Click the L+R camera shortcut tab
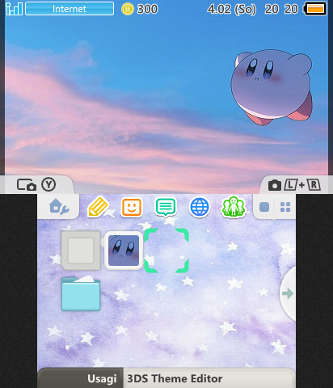The height and width of the screenshot is (388, 333). pyautogui.click(x=295, y=185)
